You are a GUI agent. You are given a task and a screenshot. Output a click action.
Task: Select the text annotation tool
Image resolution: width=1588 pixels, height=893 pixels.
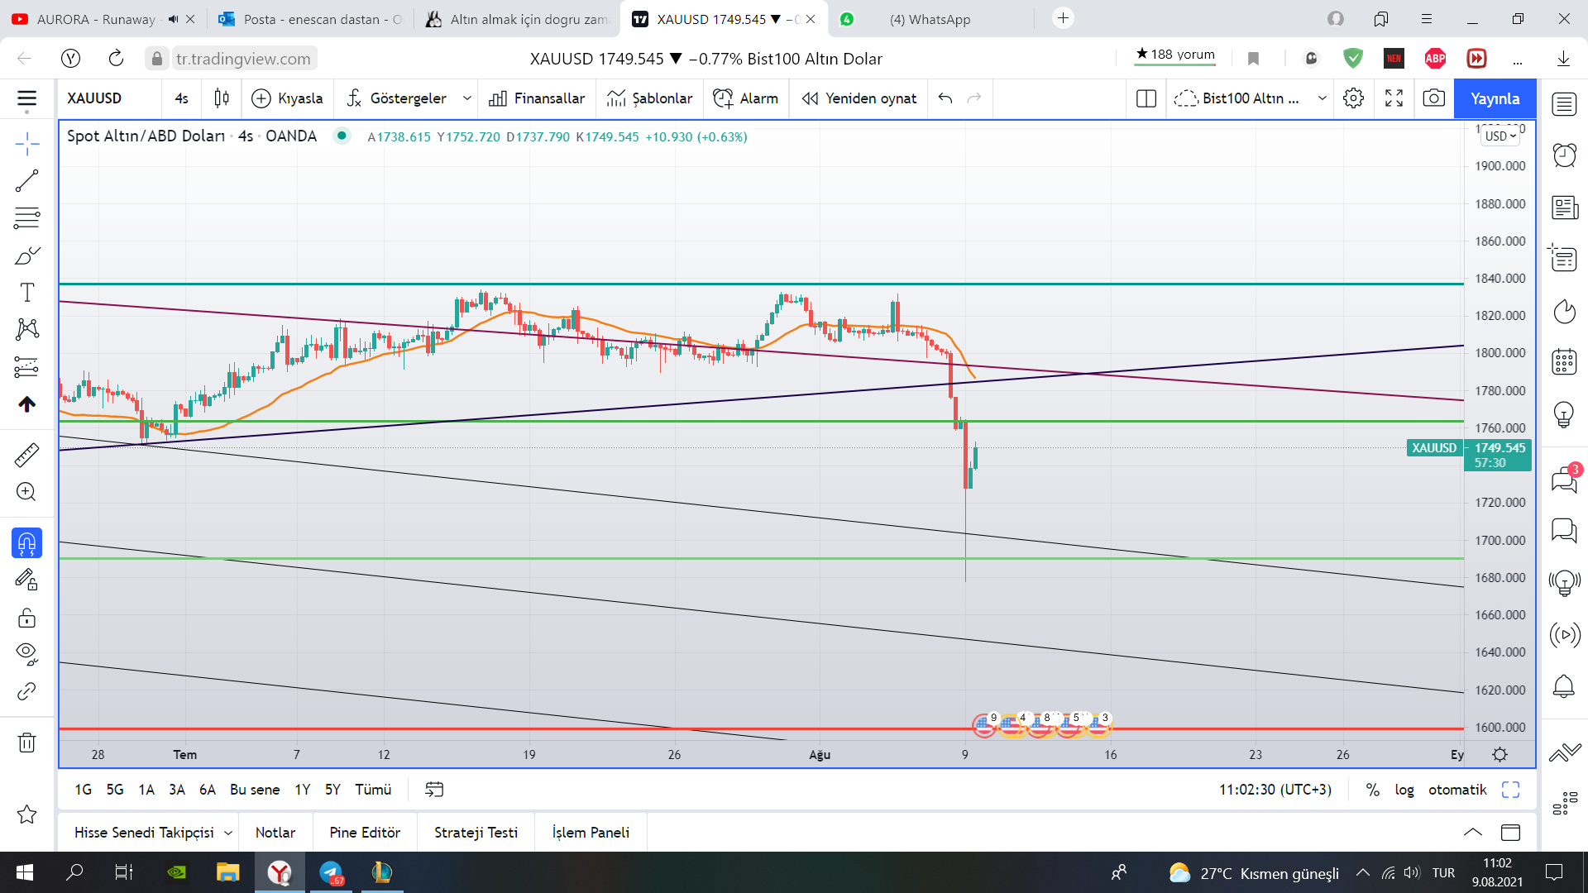pos(26,292)
